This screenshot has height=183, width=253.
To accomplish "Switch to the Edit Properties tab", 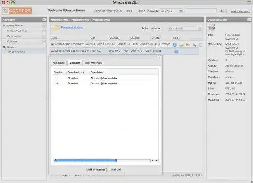I will 93,63.
